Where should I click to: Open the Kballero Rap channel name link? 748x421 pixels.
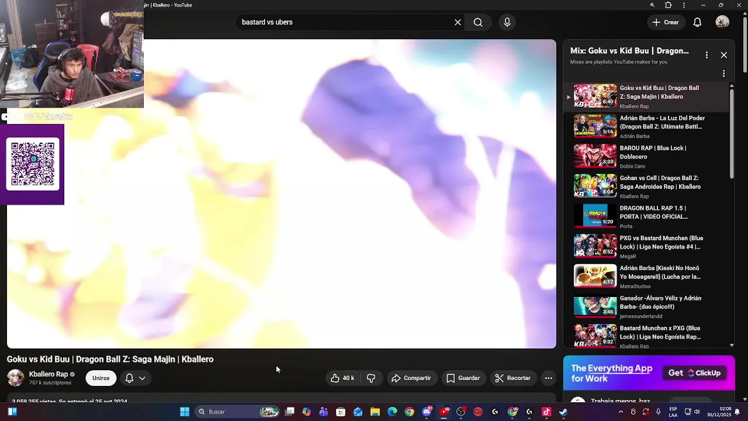click(49, 374)
